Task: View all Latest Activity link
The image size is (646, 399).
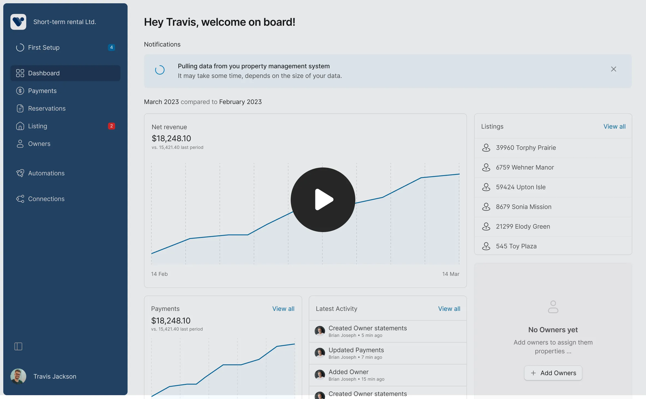Action: click(x=449, y=309)
